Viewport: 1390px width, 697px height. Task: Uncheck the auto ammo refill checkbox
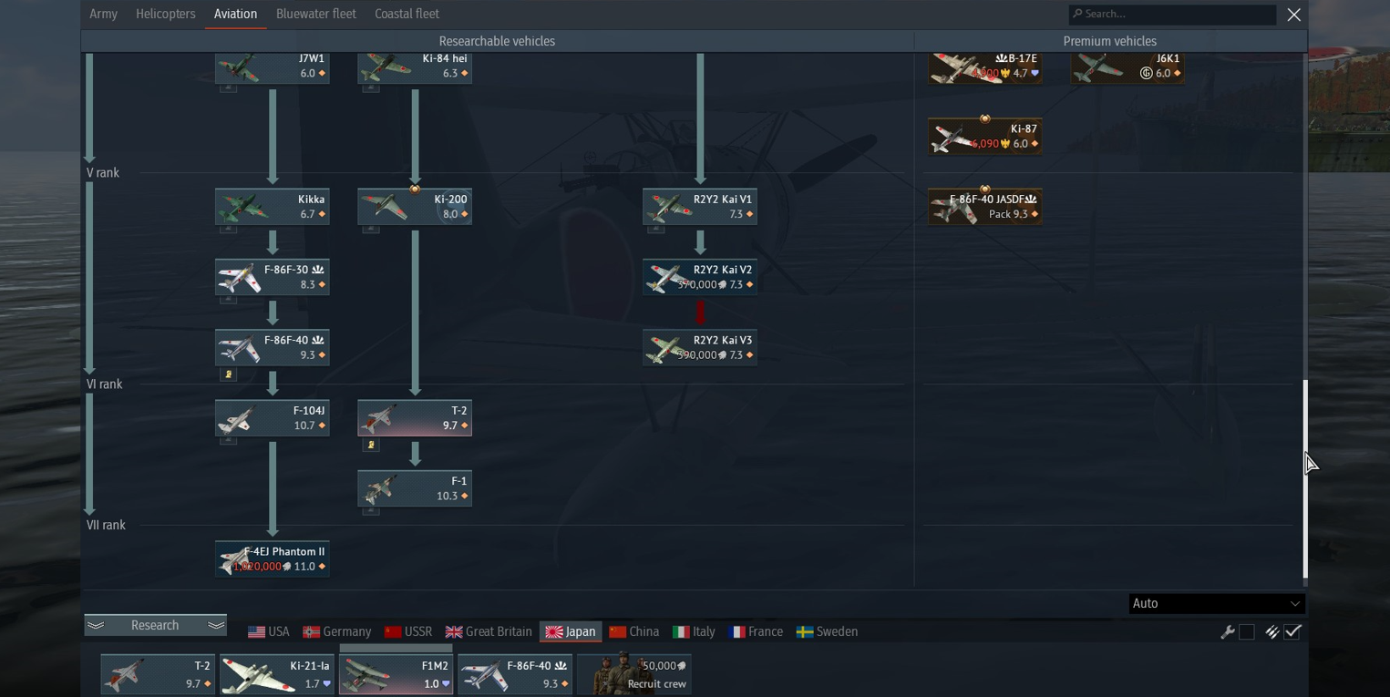tap(1292, 631)
